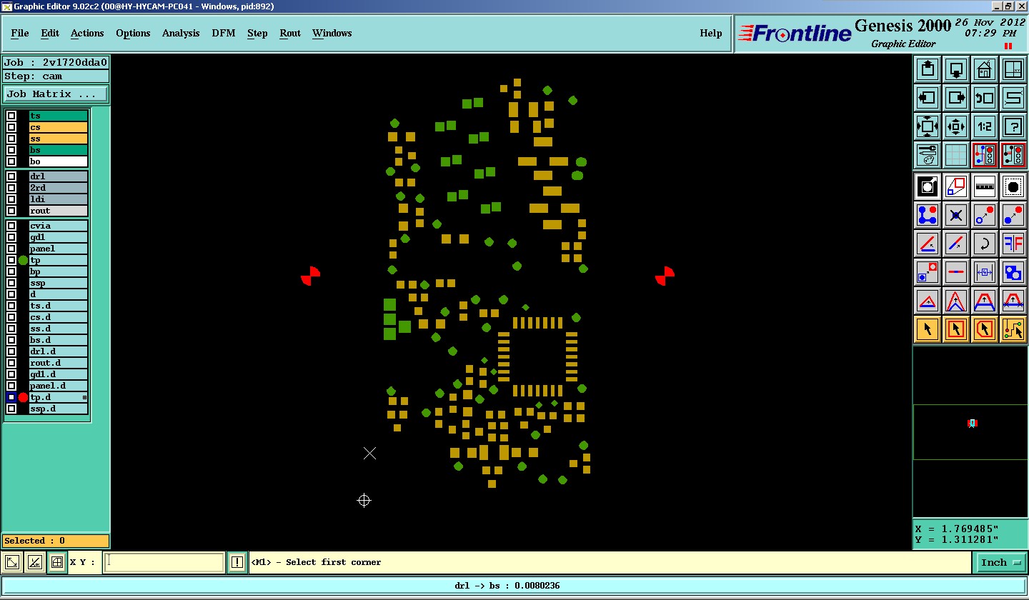Click the first coordinate mode button bottom-left
The height and width of the screenshot is (600, 1029).
[x=12, y=563]
